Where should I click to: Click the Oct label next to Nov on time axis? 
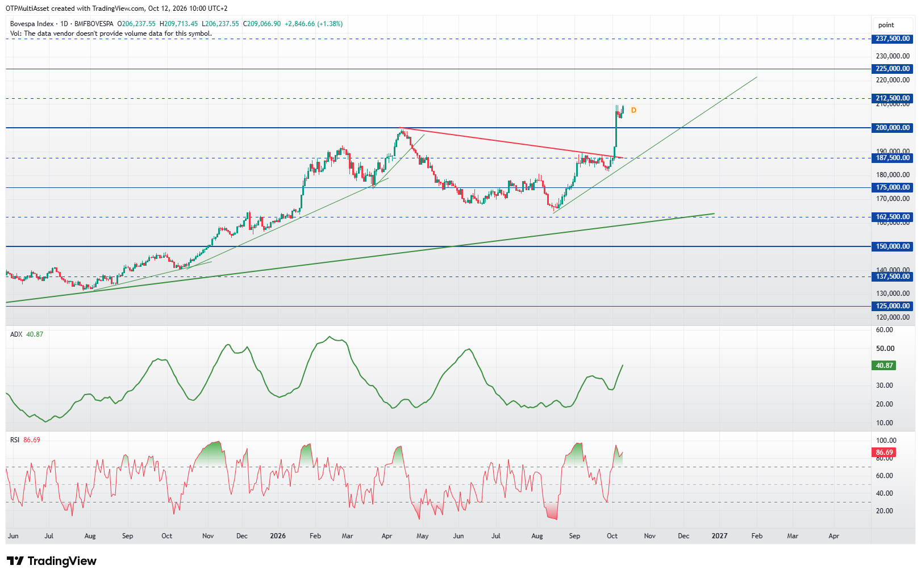click(x=612, y=536)
